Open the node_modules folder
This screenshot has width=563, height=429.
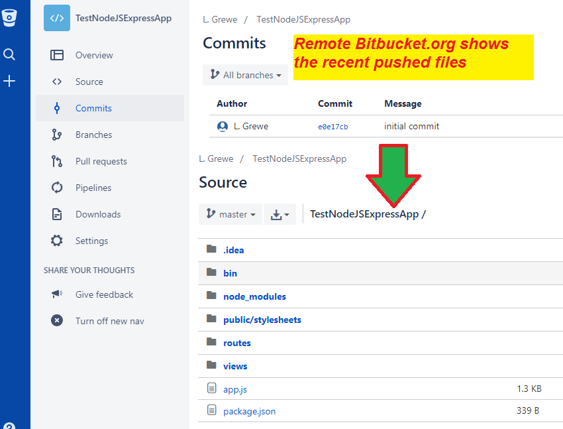click(254, 296)
